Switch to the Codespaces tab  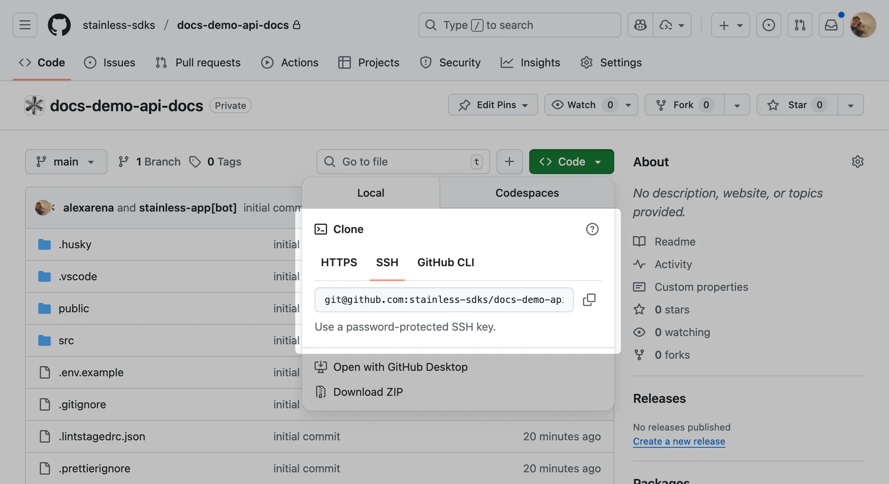[527, 192]
